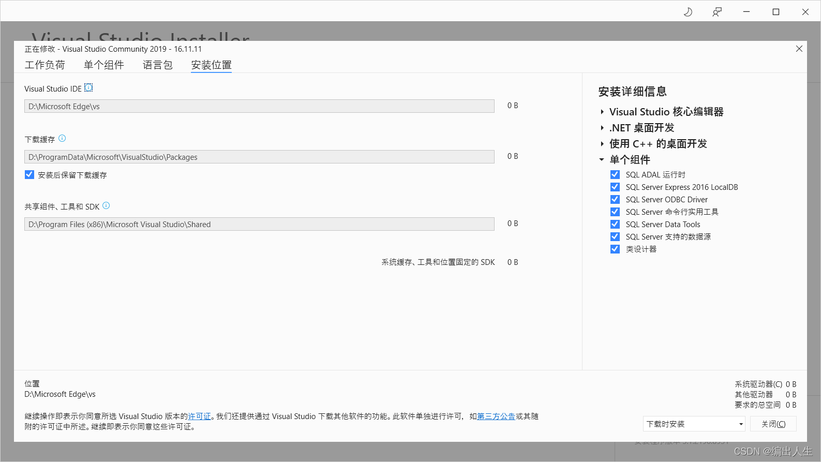Uncheck SQL Server Data Tools

coord(615,225)
